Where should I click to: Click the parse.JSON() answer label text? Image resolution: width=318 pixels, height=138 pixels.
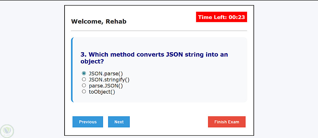coord(106,86)
